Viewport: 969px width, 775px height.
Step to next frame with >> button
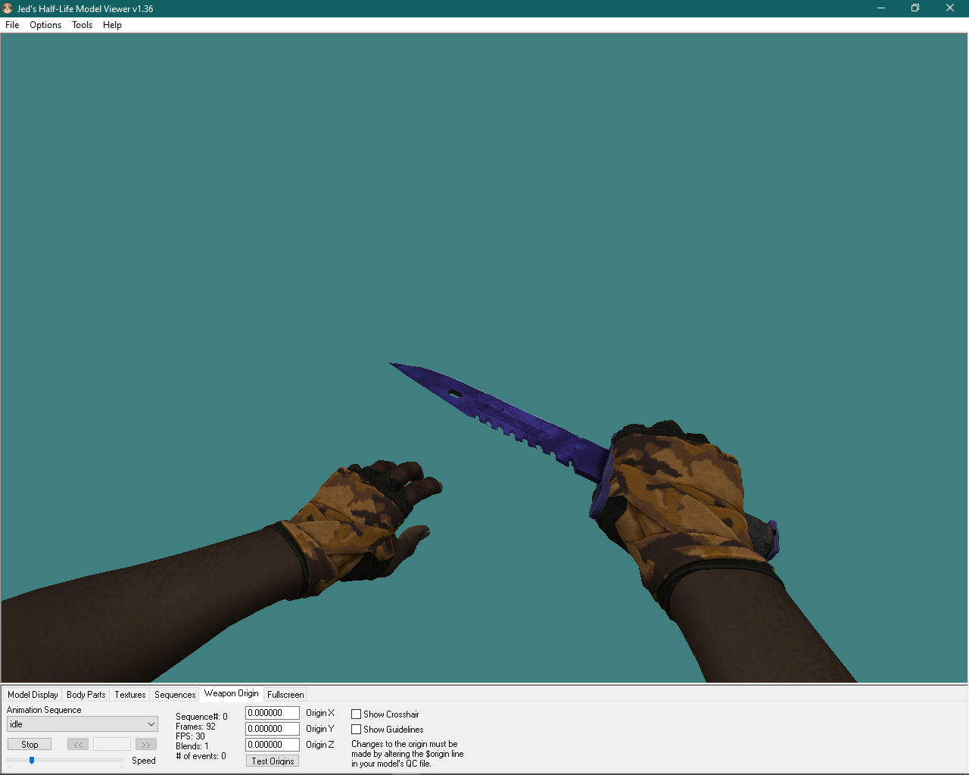[x=146, y=745]
